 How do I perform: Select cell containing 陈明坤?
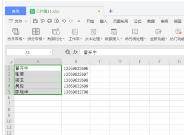(x=38, y=92)
